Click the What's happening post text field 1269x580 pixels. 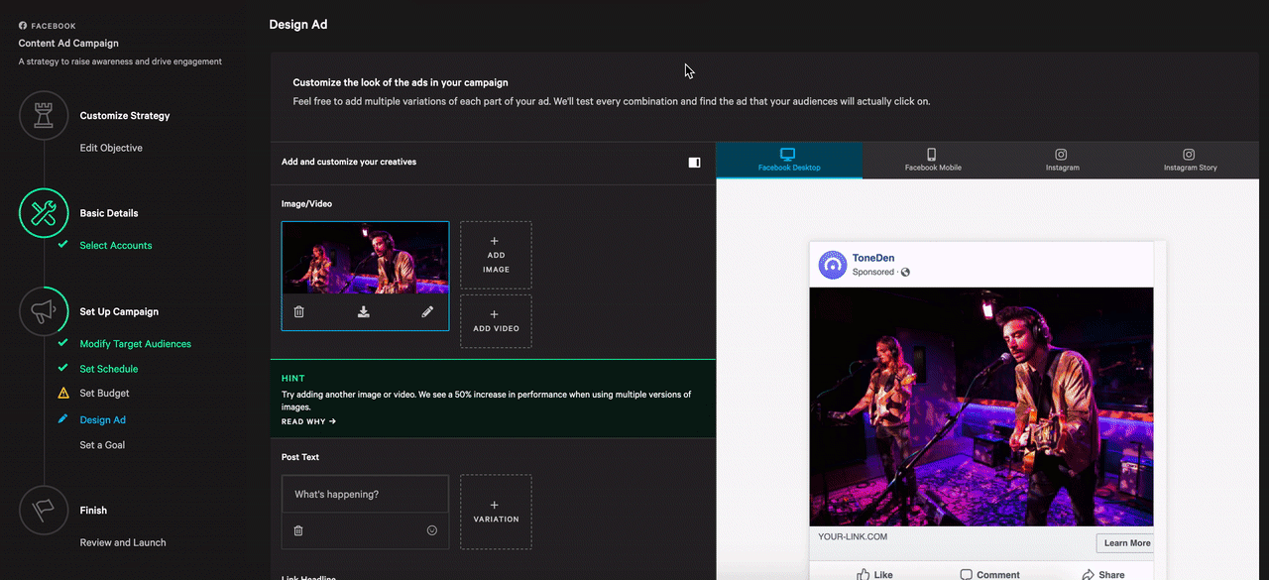(x=365, y=494)
